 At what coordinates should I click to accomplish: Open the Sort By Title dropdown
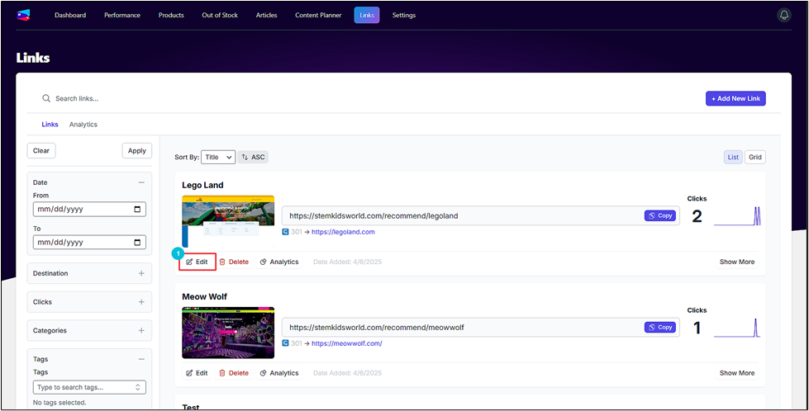[x=218, y=157]
